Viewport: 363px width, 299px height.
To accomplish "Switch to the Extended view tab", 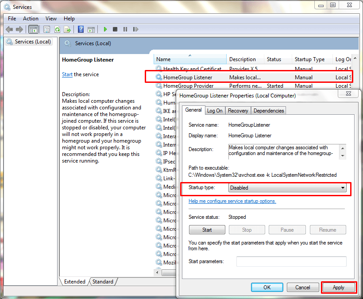I will tap(74, 282).
